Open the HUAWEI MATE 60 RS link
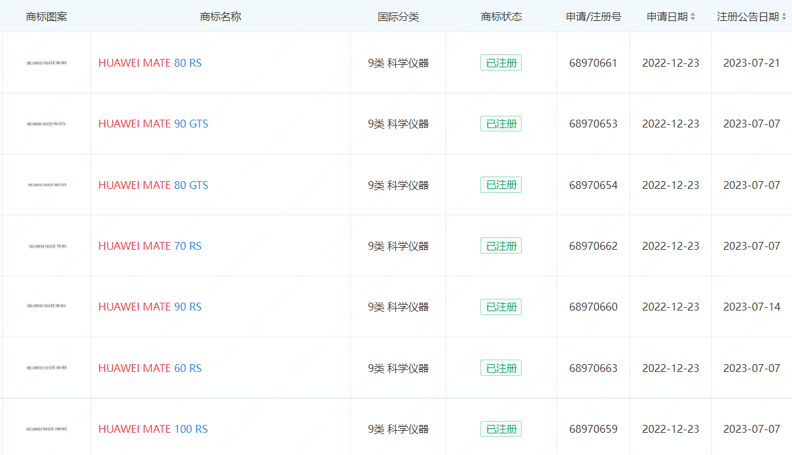792x455 pixels. tap(150, 368)
